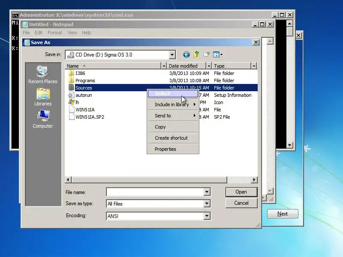Click the I386 date 3/8/2013 10:09 AM
The height and width of the screenshot is (257, 343).
click(189, 73)
